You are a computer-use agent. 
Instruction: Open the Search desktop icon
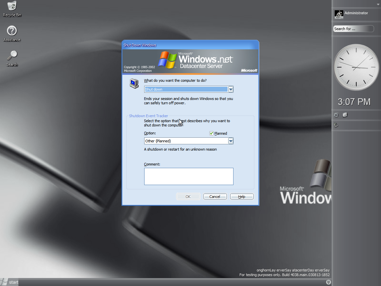click(12, 58)
